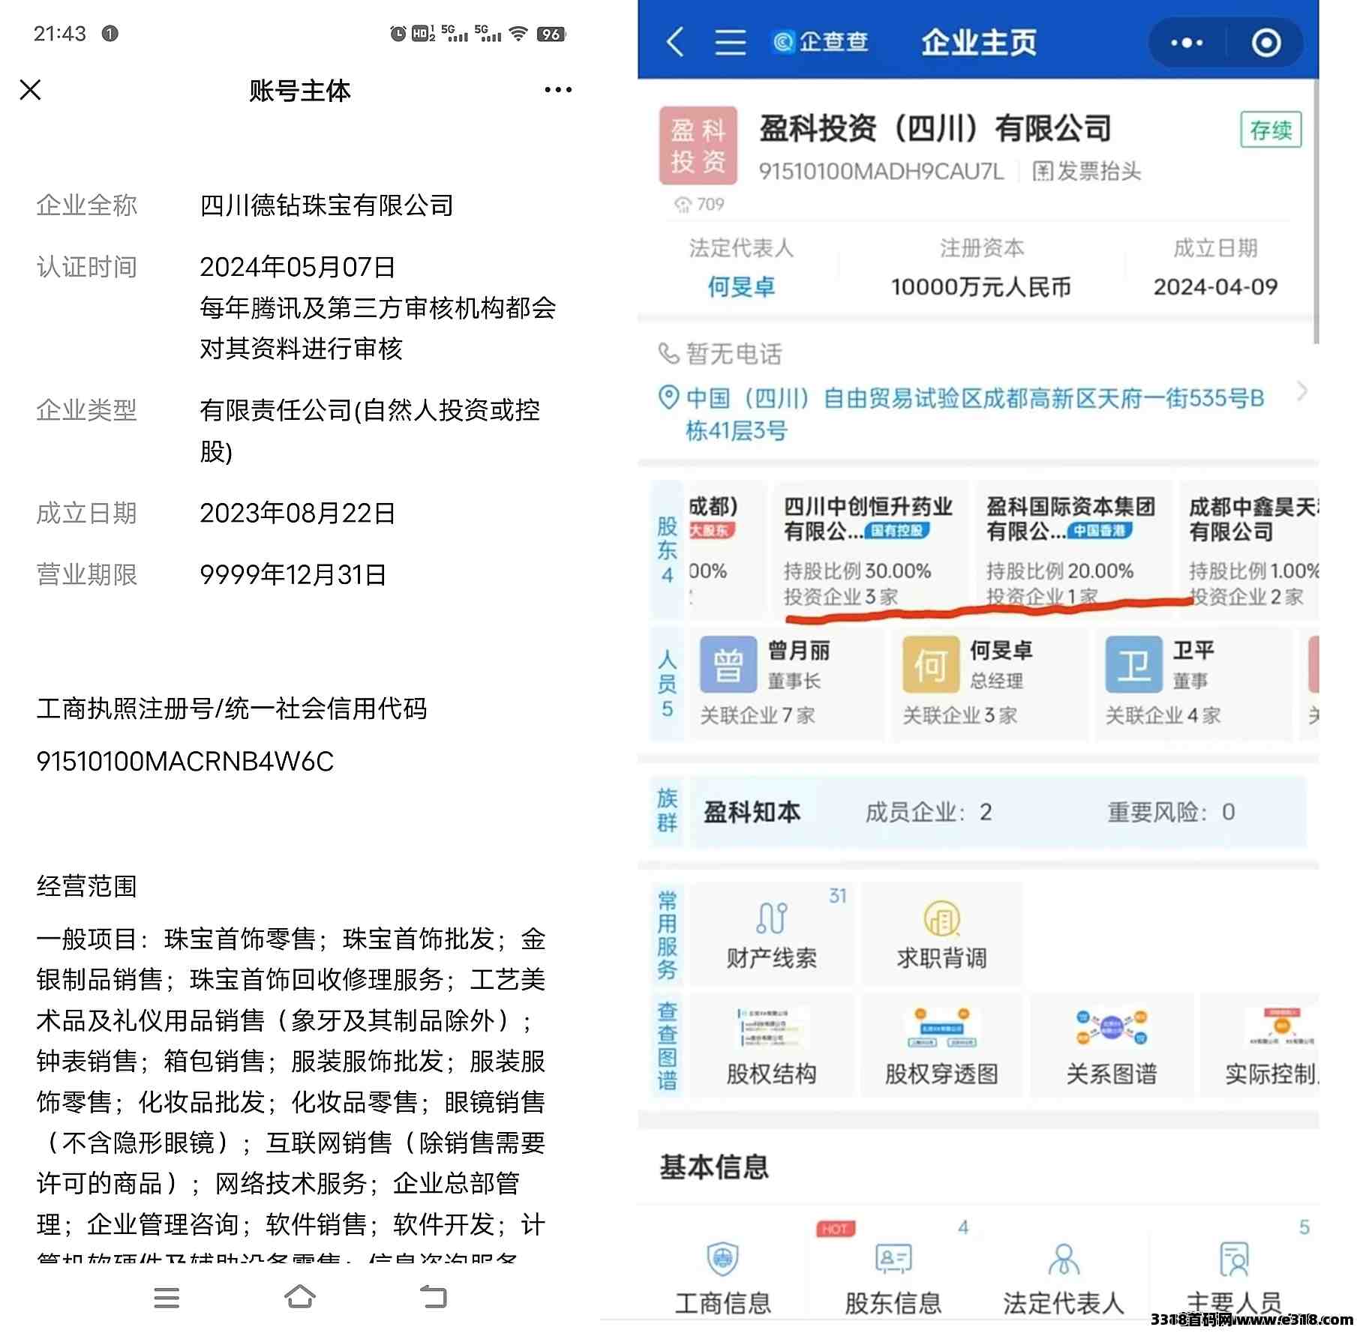Tap the 暂无电话 phone entry
This screenshot has height=1333, width=1357.
point(721,353)
